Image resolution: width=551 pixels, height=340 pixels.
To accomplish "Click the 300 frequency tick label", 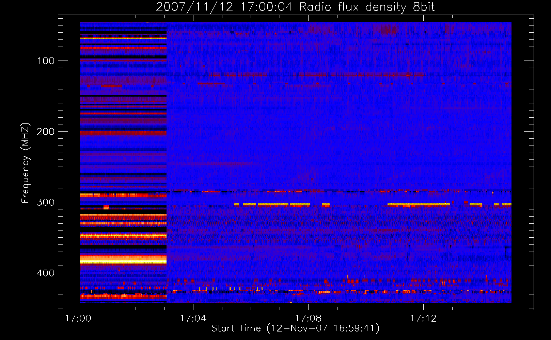I will tap(46, 202).
